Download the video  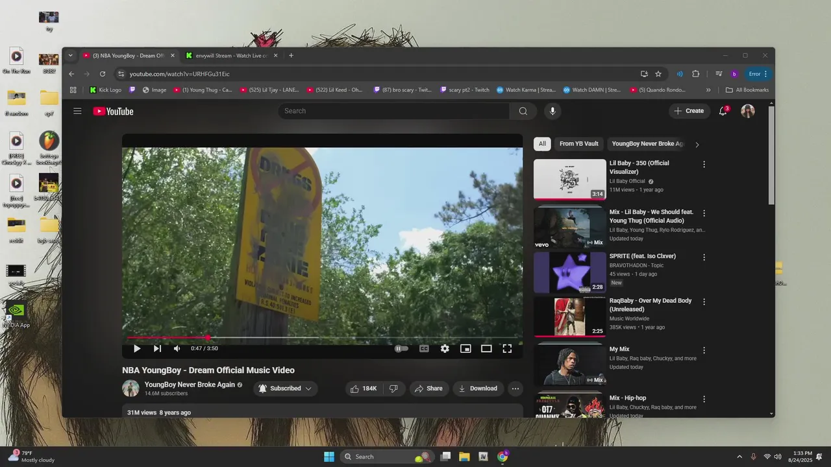[x=478, y=389]
